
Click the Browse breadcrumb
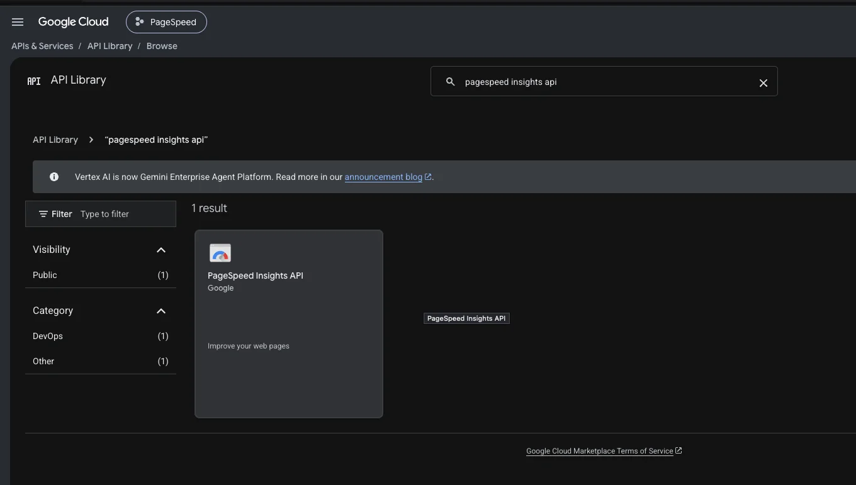click(x=162, y=46)
